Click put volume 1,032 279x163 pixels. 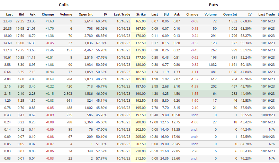point(213,65)
